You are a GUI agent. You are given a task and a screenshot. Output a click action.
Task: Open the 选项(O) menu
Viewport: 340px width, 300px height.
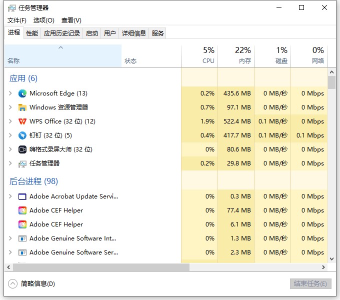[44, 20]
